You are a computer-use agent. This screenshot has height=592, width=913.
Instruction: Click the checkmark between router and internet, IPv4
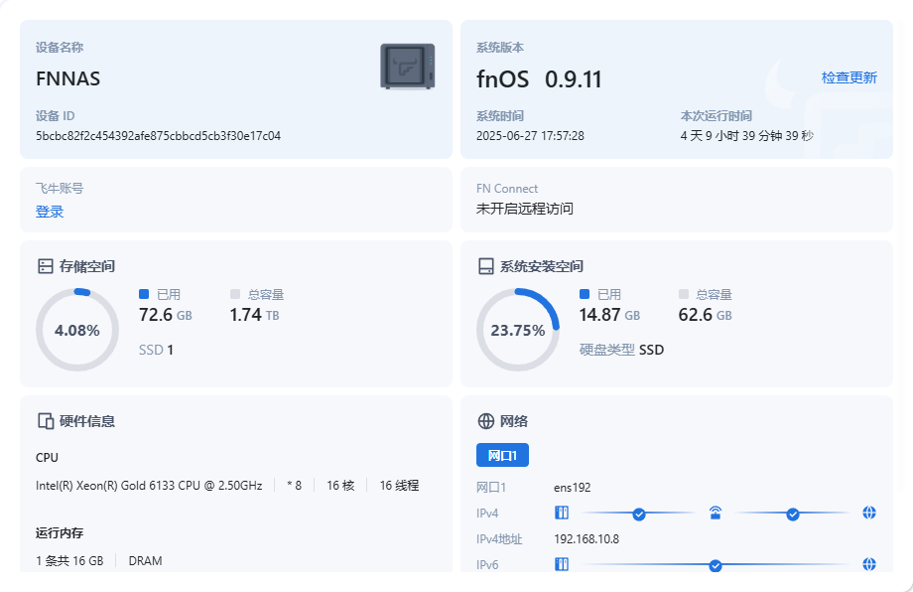tap(793, 514)
